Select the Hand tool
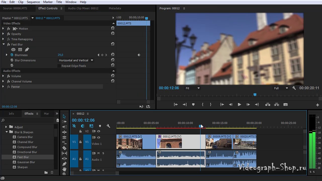 coord(64,169)
